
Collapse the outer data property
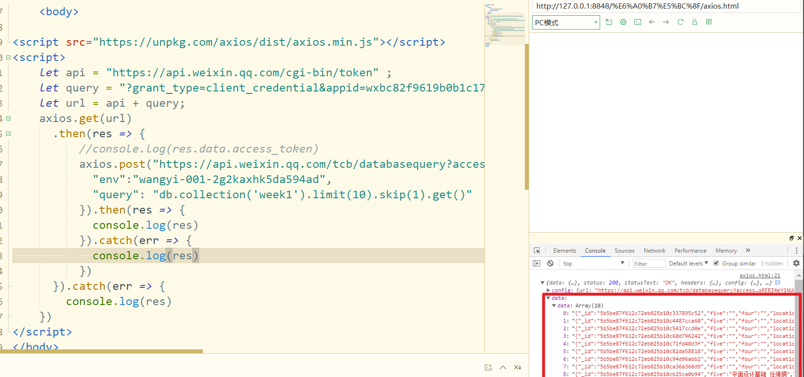point(548,298)
